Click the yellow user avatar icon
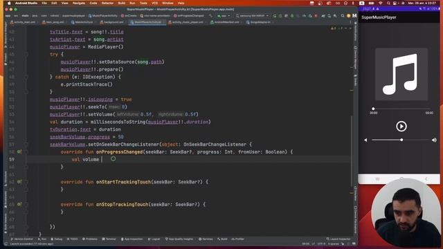 click(349, 16)
